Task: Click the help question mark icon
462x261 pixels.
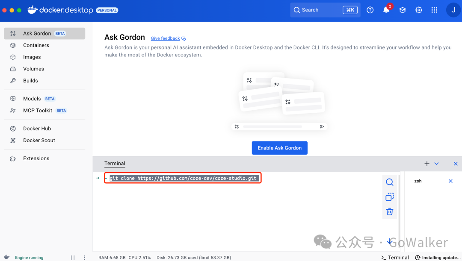Action: (370, 10)
